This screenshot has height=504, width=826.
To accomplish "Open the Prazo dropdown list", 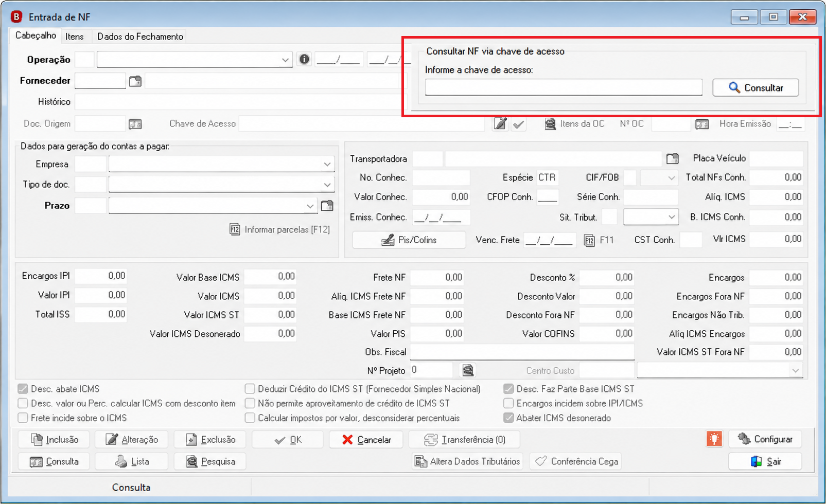I will click(310, 206).
